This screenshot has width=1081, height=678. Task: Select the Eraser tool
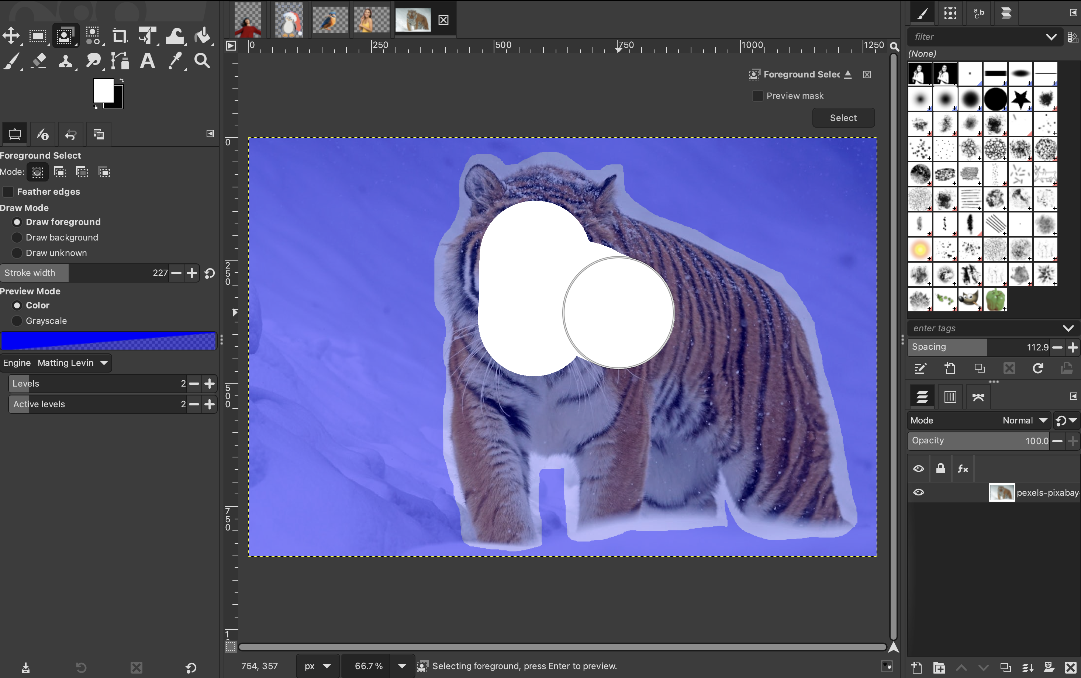pyautogui.click(x=39, y=61)
